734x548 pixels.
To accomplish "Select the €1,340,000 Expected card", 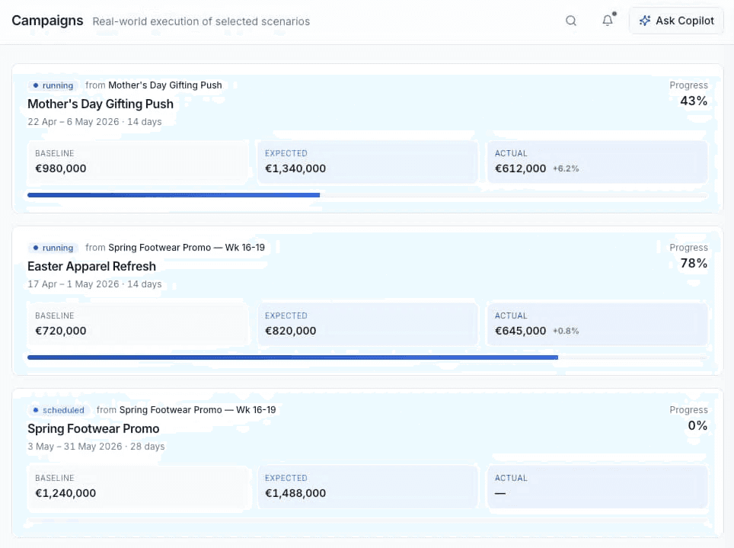I will pyautogui.click(x=368, y=162).
